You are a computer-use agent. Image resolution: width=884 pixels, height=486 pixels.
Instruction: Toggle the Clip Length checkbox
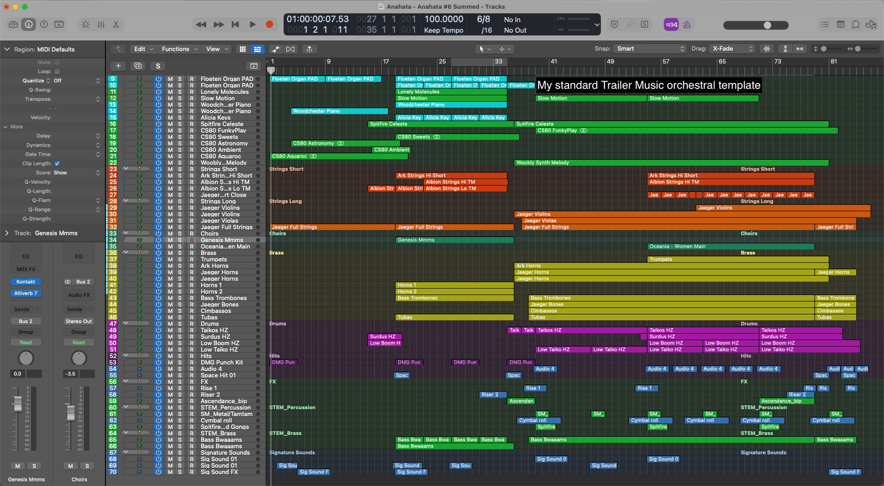click(x=57, y=163)
